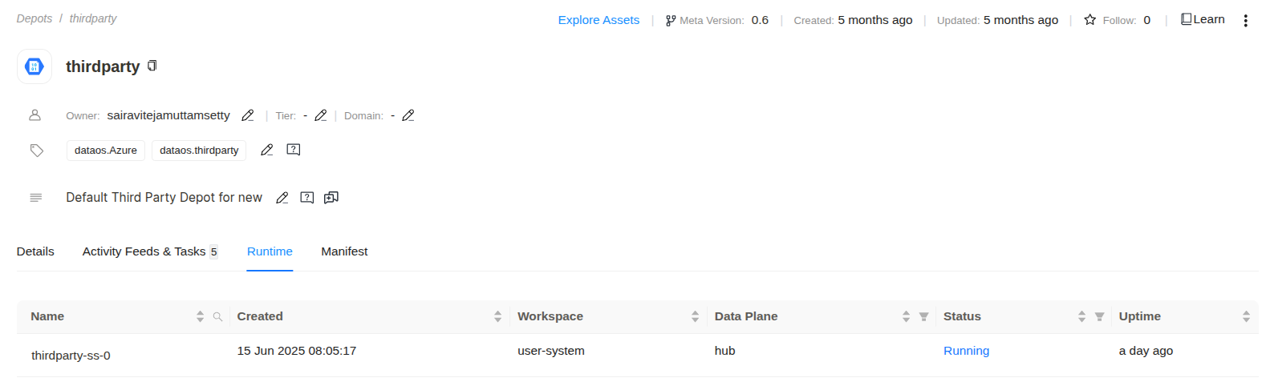Sort table by Created column

[497, 317]
